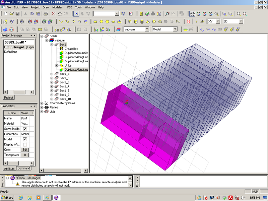Click the Draw sphere tool

coord(154,21)
